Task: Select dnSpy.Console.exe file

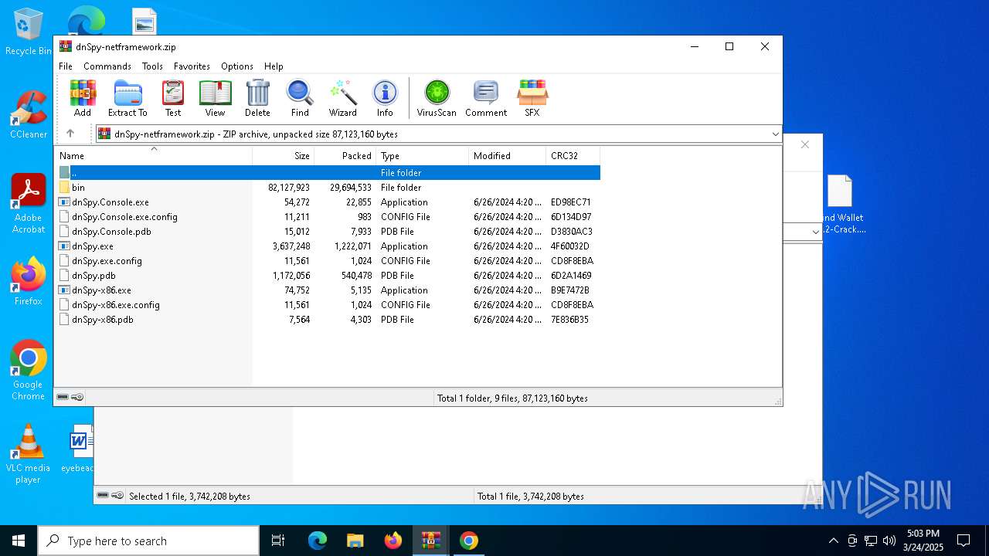Action: coord(328,202)
